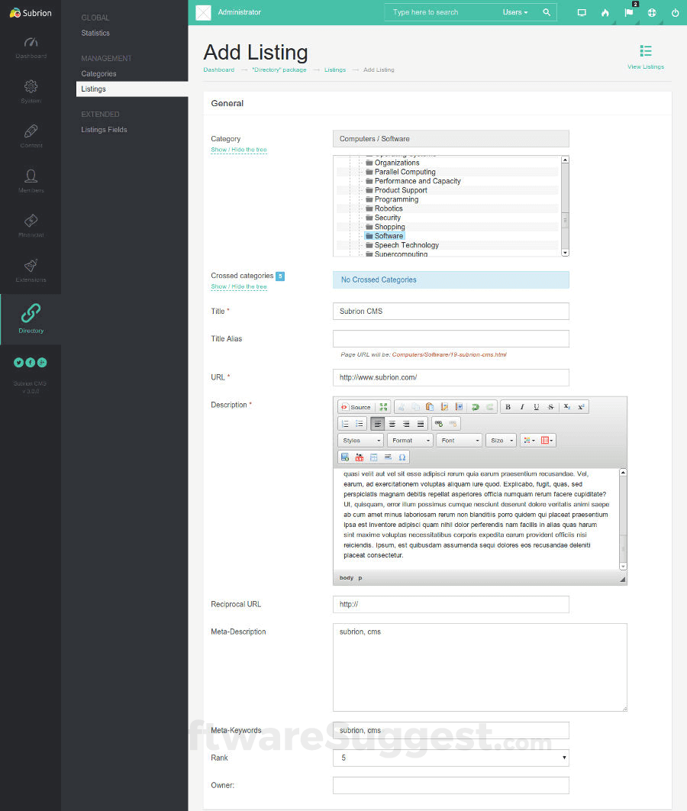
Task: Apply bold formatting to description text
Action: tap(508, 406)
